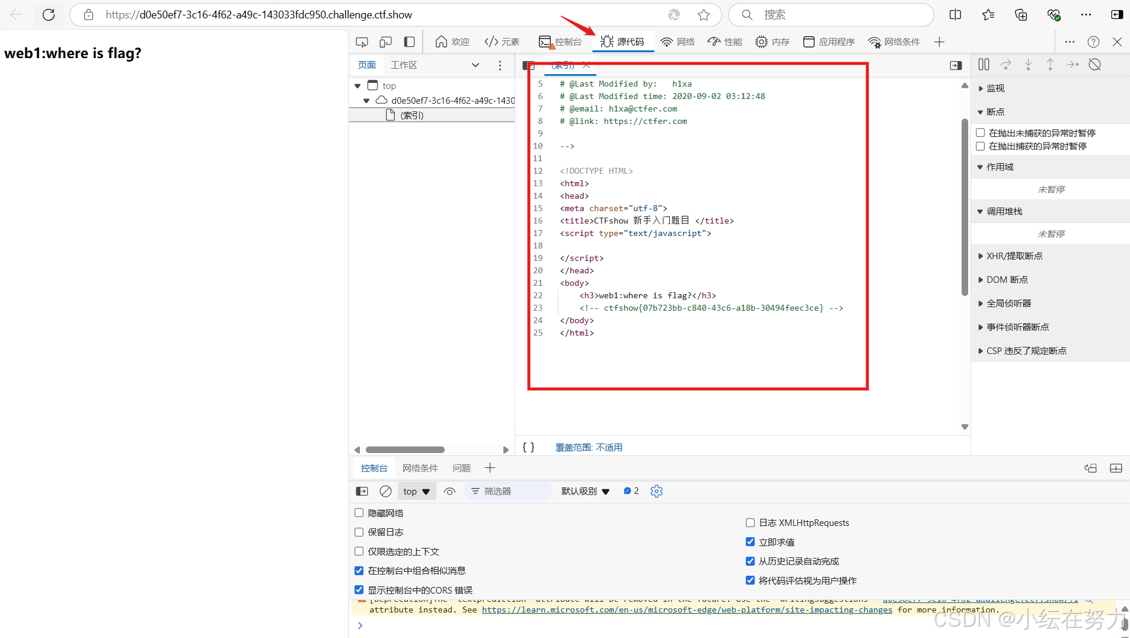Click the source code vertical scrollbar thumb
This screenshot has height=638, width=1130.
tap(965, 207)
